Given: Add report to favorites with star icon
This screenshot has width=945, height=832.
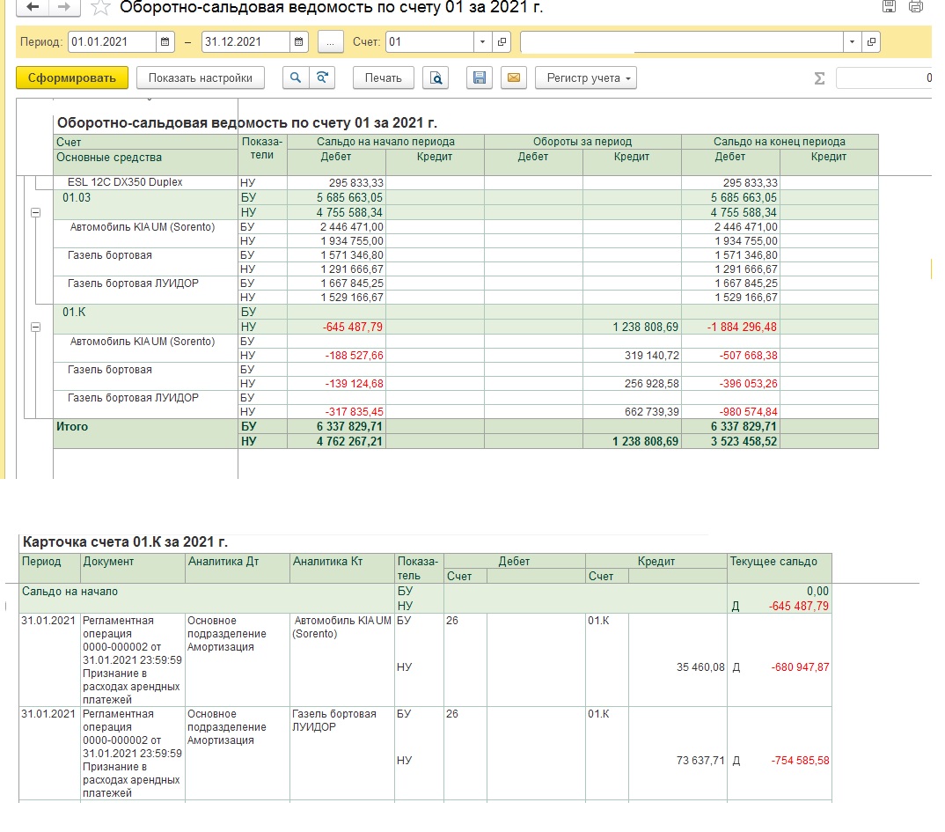Looking at the screenshot, I should click(x=101, y=8).
